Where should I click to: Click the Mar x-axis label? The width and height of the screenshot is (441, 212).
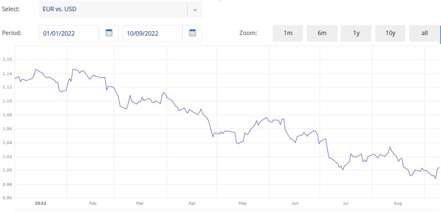(140, 203)
